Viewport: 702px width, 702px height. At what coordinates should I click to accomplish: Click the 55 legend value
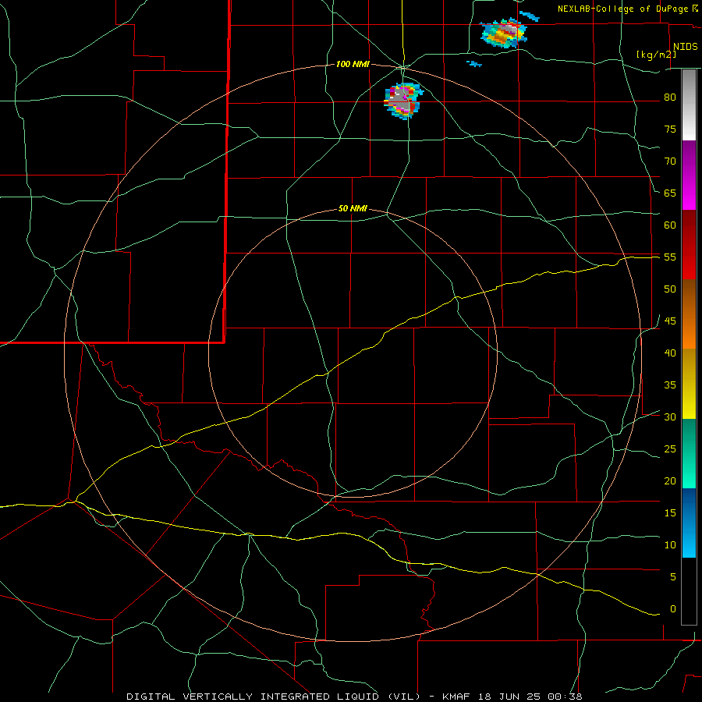(670, 257)
